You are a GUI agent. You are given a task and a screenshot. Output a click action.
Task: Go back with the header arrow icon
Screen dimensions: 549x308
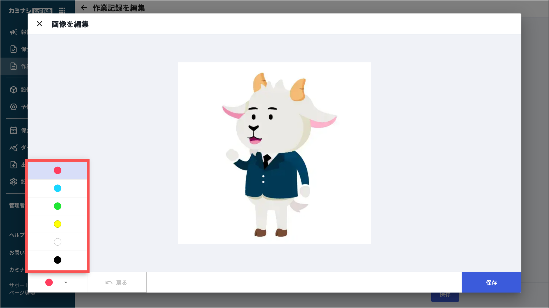[x=84, y=8]
